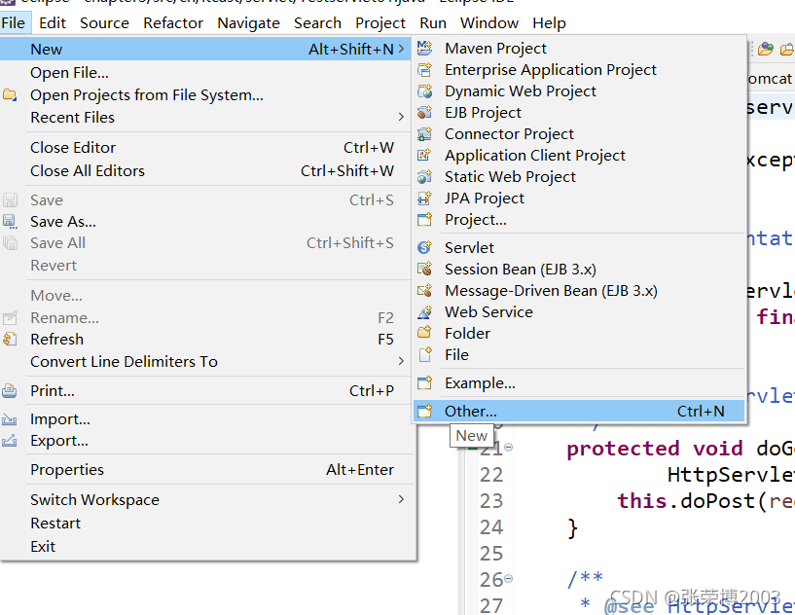795x615 pixels.
Task: Click the Import icon in File menu
Action: click(x=10, y=419)
